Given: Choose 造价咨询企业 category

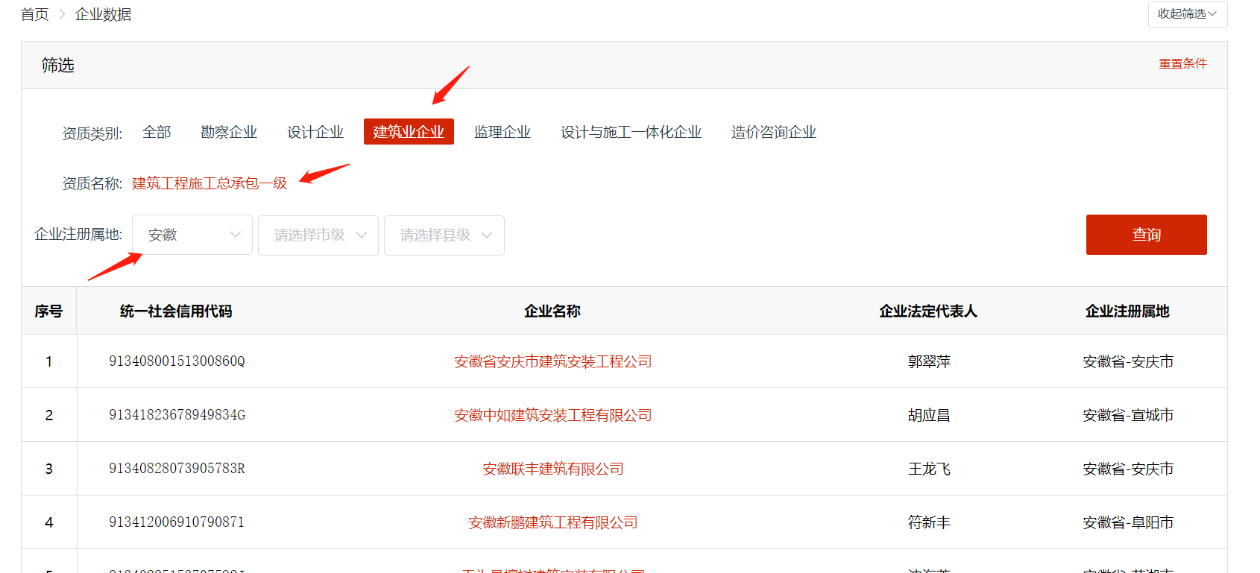Looking at the screenshot, I should click(773, 133).
